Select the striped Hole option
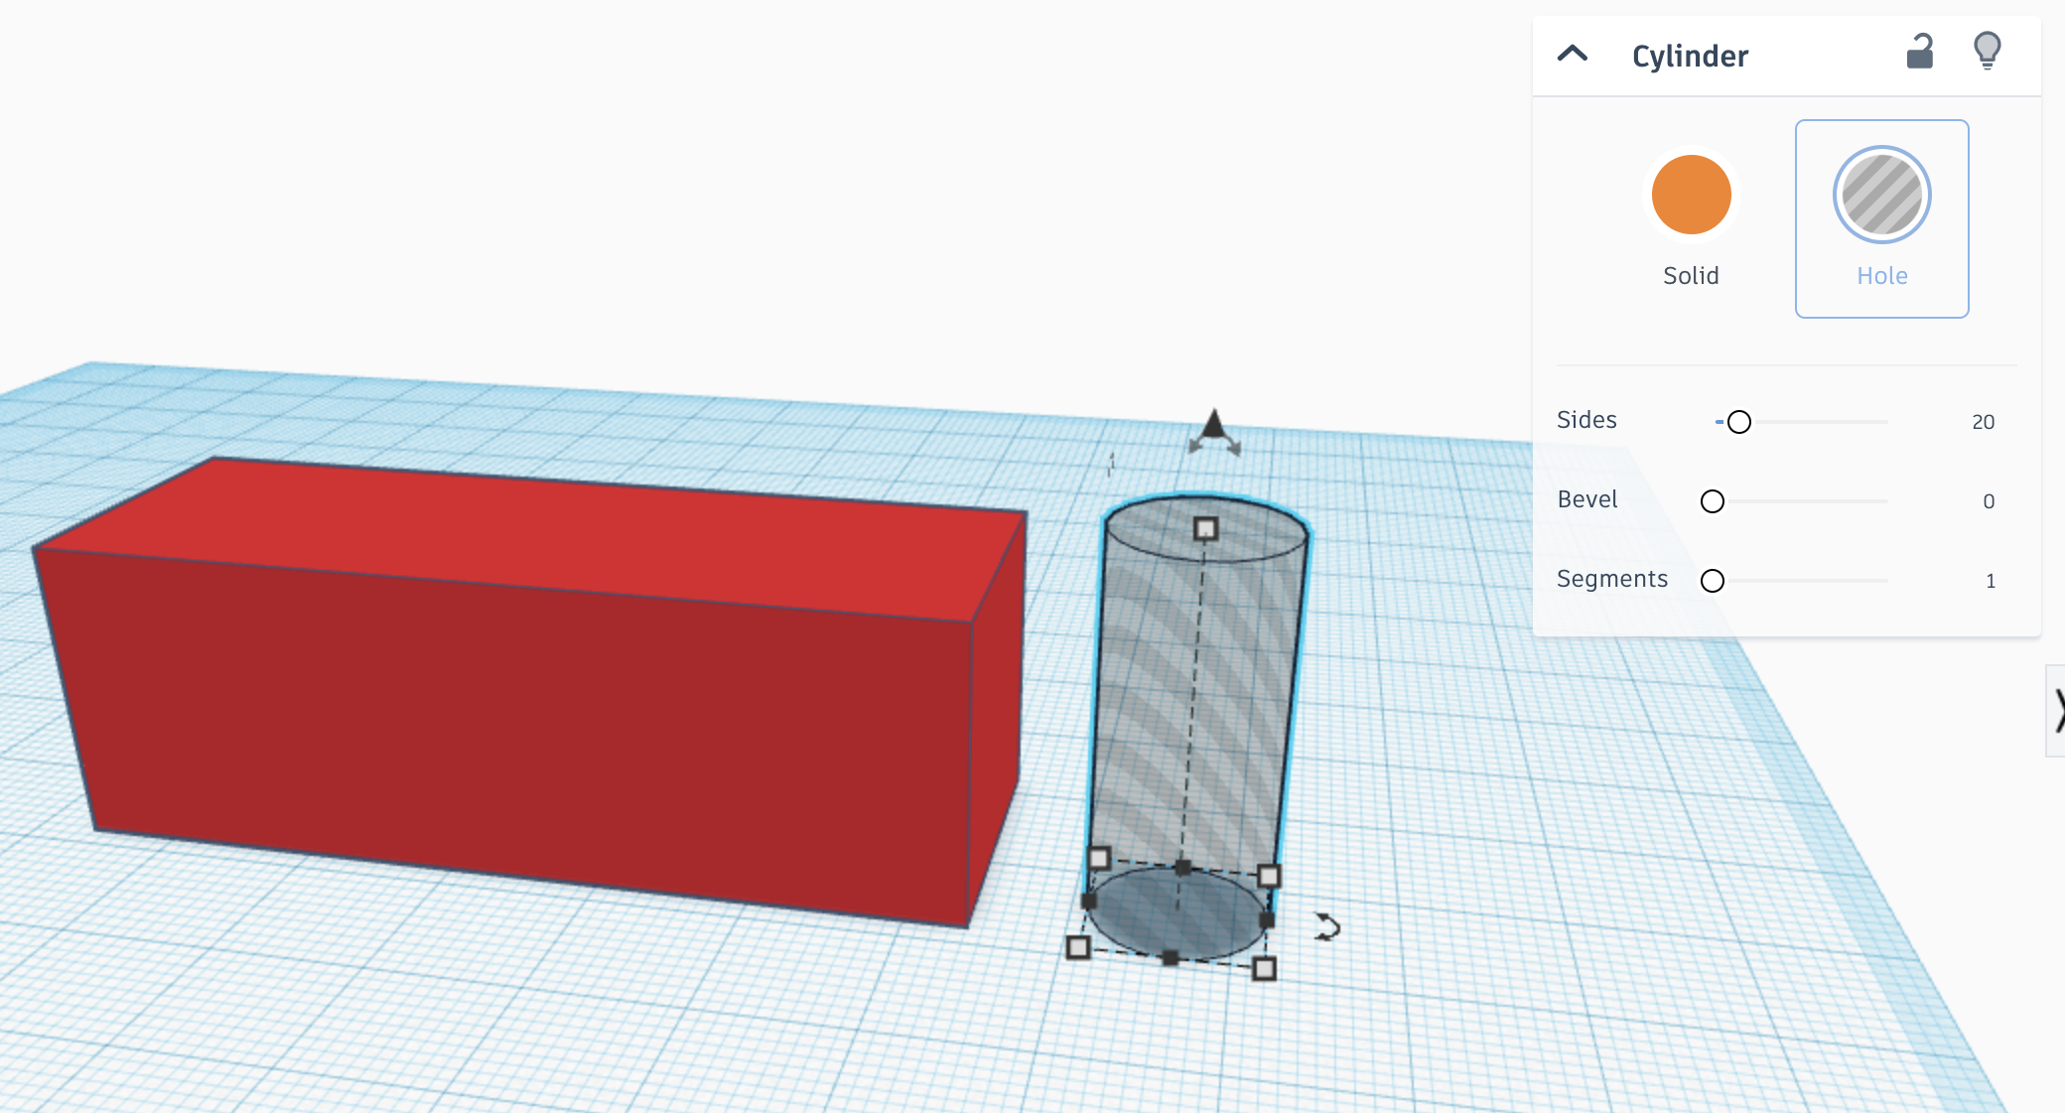 (1881, 196)
